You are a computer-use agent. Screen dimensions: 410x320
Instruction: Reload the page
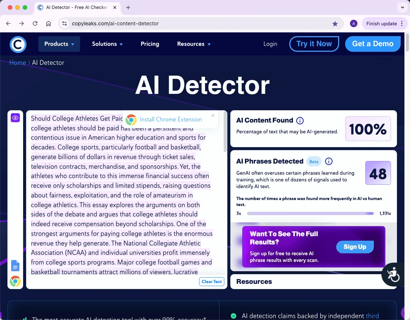[35, 23]
